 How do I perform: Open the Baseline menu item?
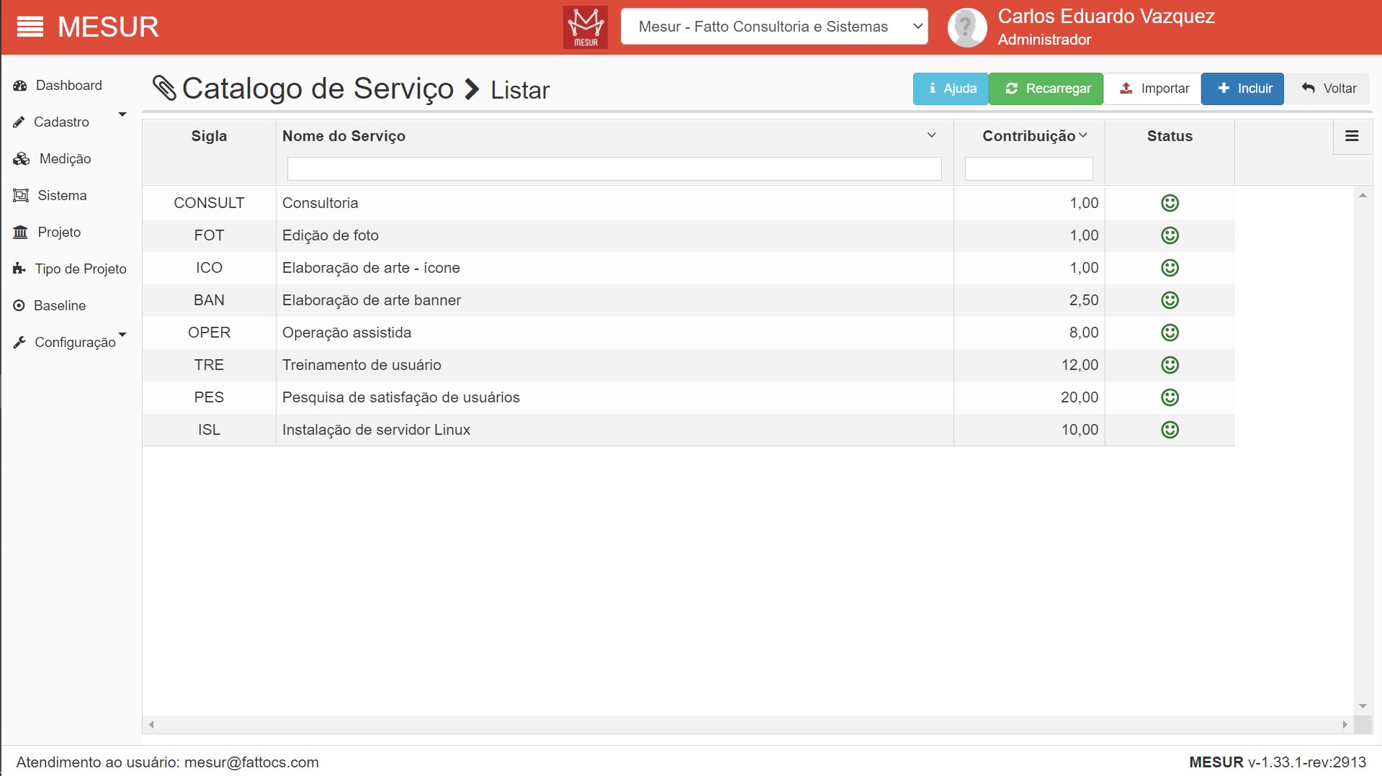60,306
